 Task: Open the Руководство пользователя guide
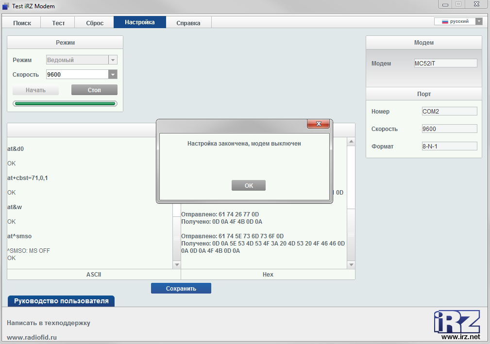coord(61,301)
